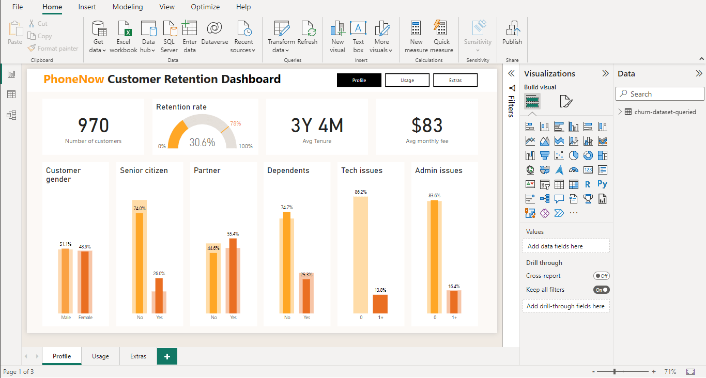The image size is (706, 378).
Task: Click Excel workbook in ribbon
Action: click(x=124, y=37)
